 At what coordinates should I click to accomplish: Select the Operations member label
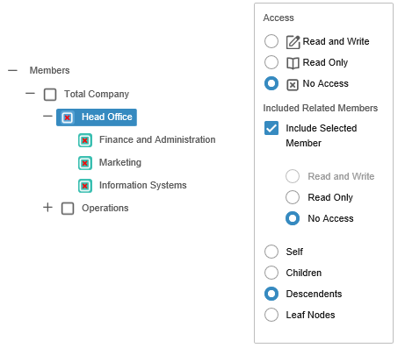point(105,208)
